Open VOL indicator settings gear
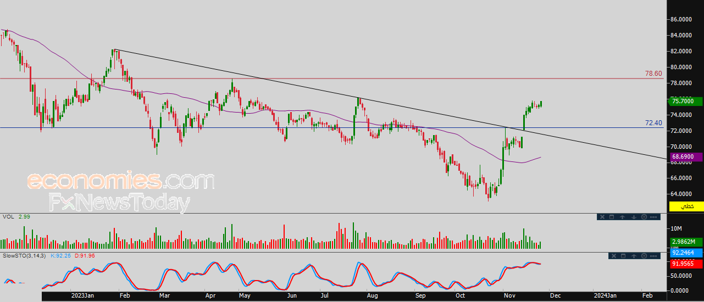Screen dimensions: 704x302 click(x=644, y=217)
